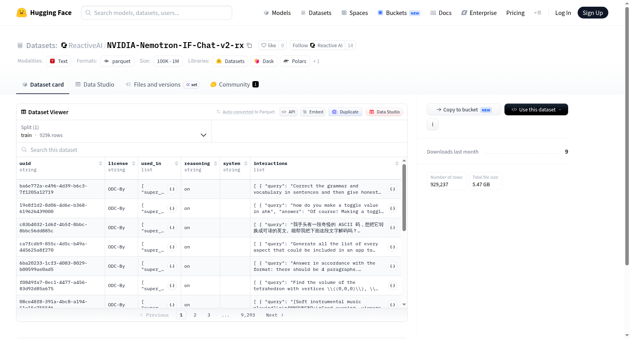Filter by Text modality tag
The height and width of the screenshot is (339, 630).
coord(59,61)
